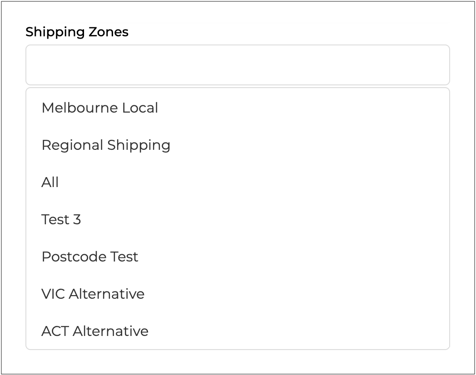Click the ACT Alternative list item
This screenshot has width=476, height=375.
point(95,331)
